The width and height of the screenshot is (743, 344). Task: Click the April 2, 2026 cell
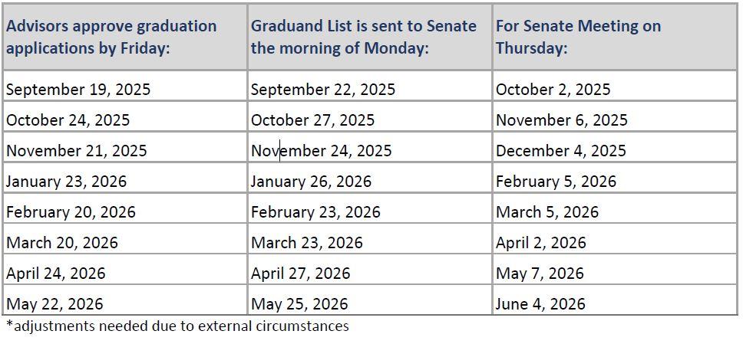pyautogui.click(x=541, y=243)
